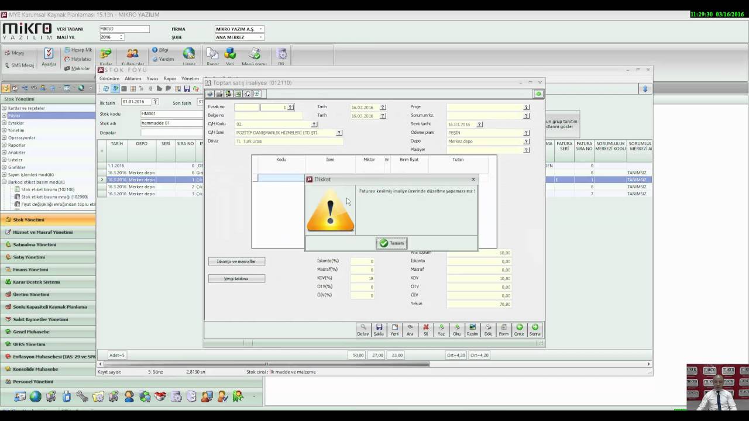The height and width of the screenshot is (421, 749).
Task: Open Menü sorgu icon
Action: coord(255,57)
